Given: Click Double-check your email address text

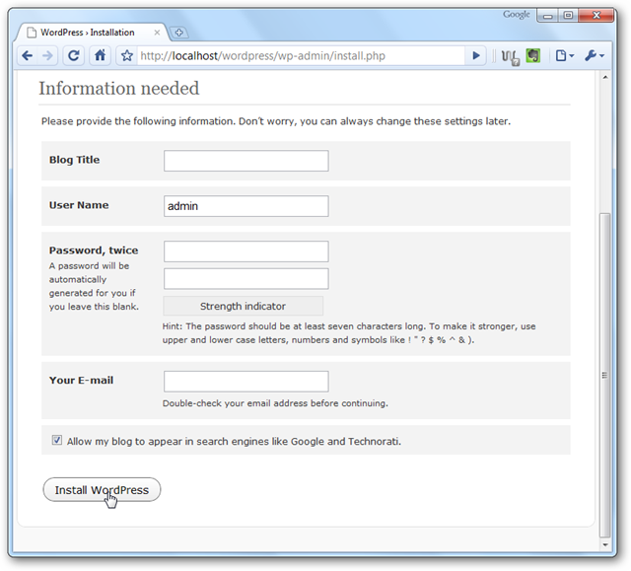Looking at the screenshot, I should point(275,403).
